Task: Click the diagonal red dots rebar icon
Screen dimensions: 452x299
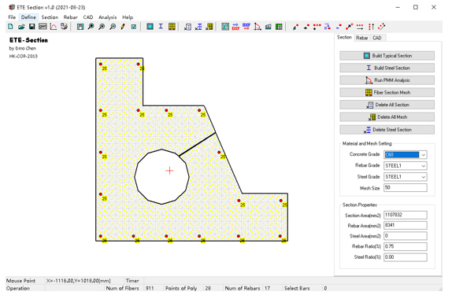Action: tap(382, 27)
